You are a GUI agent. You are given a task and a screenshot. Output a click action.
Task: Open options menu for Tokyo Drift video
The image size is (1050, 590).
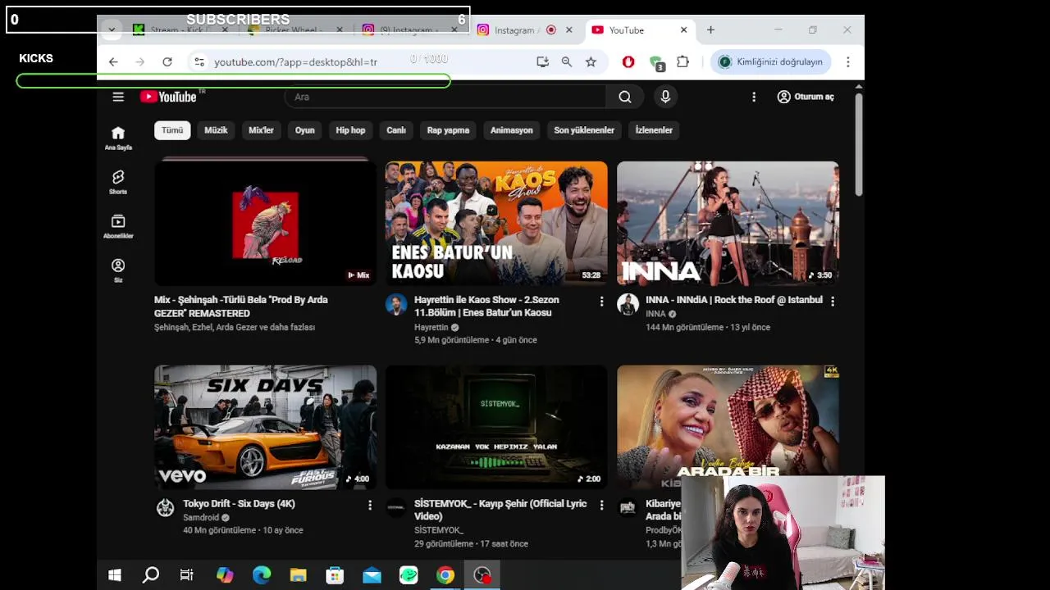tap(370, 506)
